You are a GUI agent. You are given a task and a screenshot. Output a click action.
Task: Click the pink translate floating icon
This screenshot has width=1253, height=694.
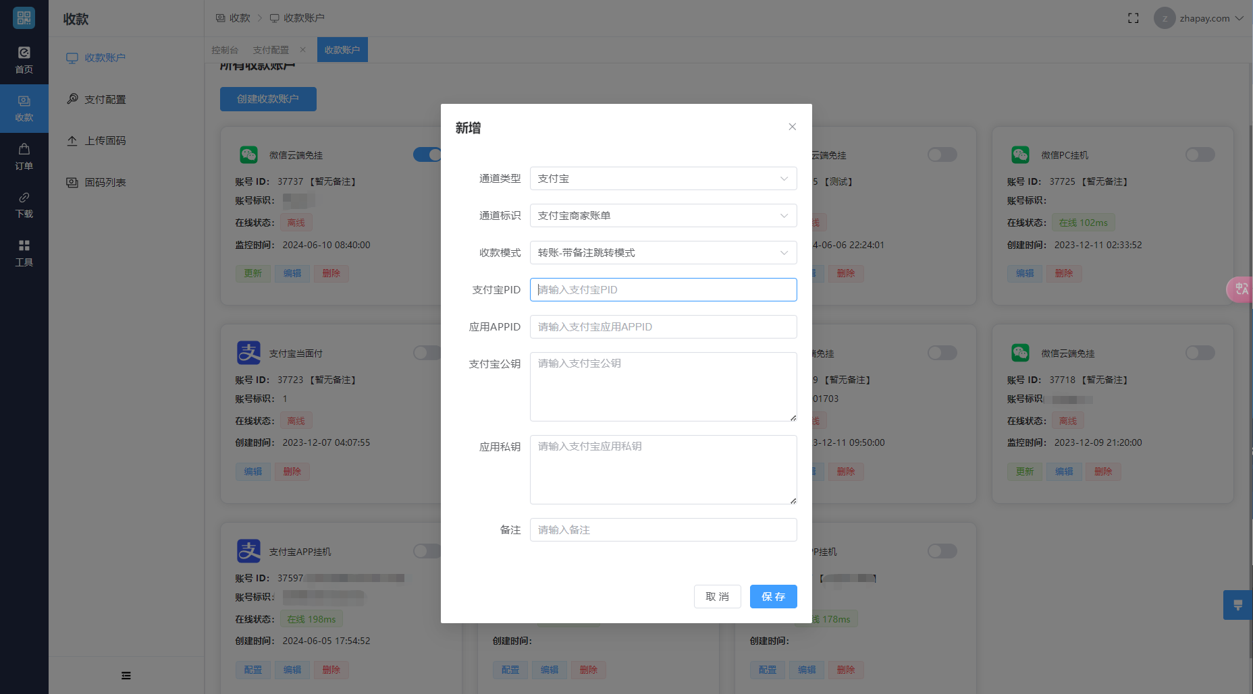click(x=1240, y=289)
